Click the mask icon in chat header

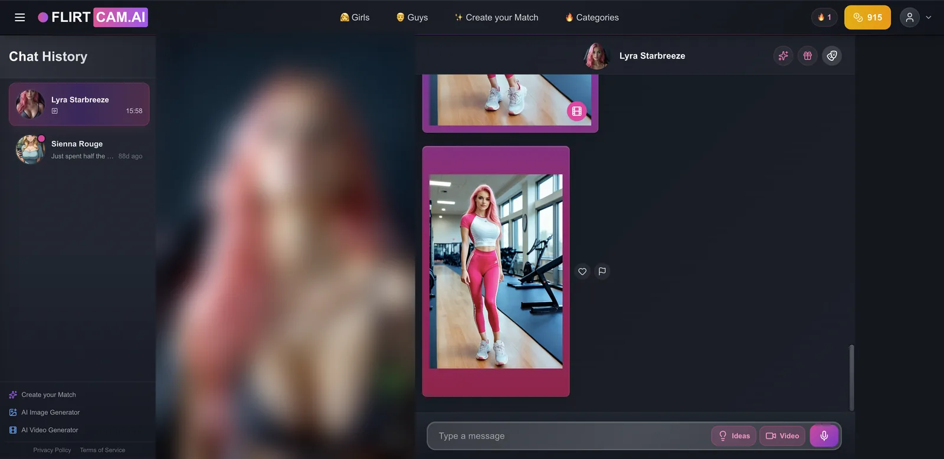832,55
